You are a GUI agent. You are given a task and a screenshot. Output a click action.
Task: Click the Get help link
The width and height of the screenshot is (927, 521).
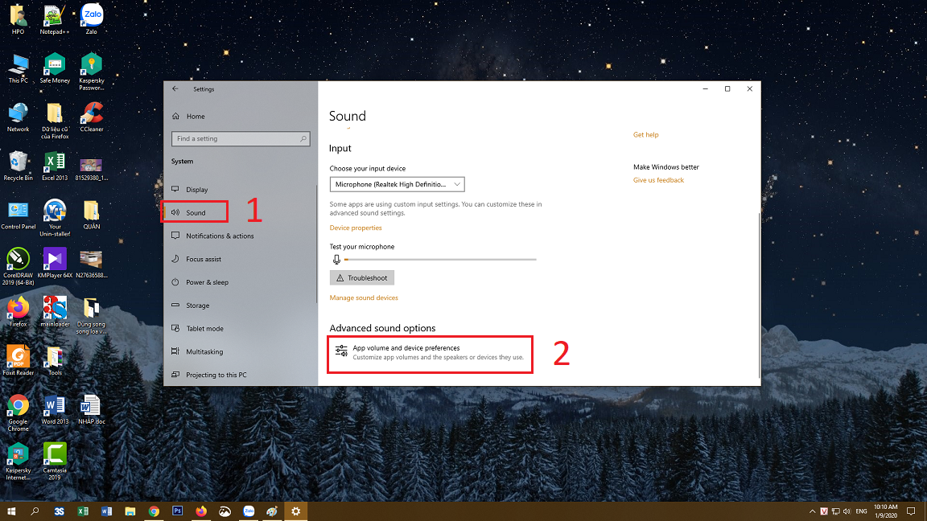point(645,135)
